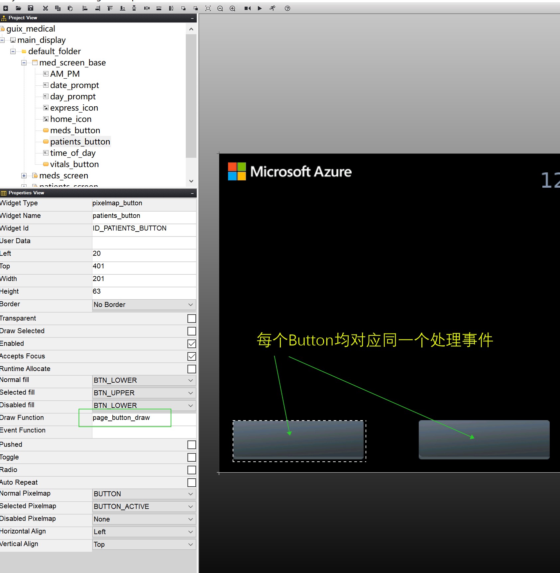The image size is (560, 573).
Task: Save the project using the floppy disk icon
Action: 31,8
